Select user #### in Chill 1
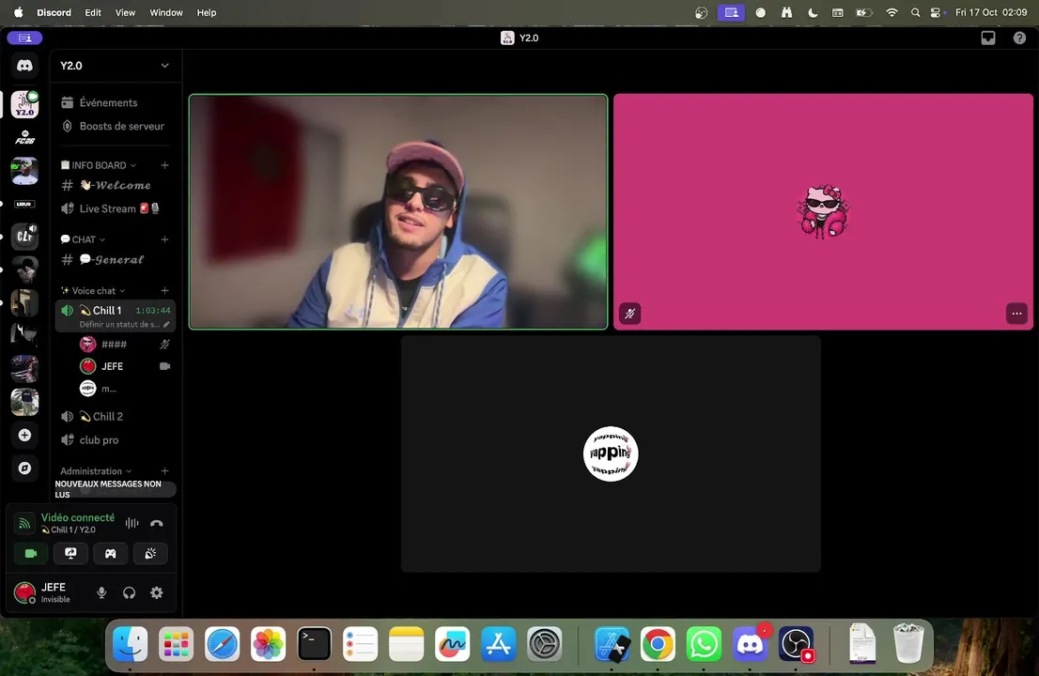 tap(125, 345)
